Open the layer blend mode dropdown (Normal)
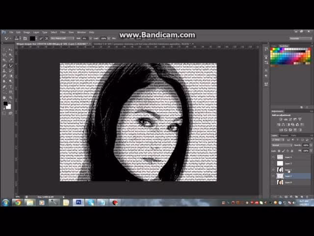 pos(281,145)
